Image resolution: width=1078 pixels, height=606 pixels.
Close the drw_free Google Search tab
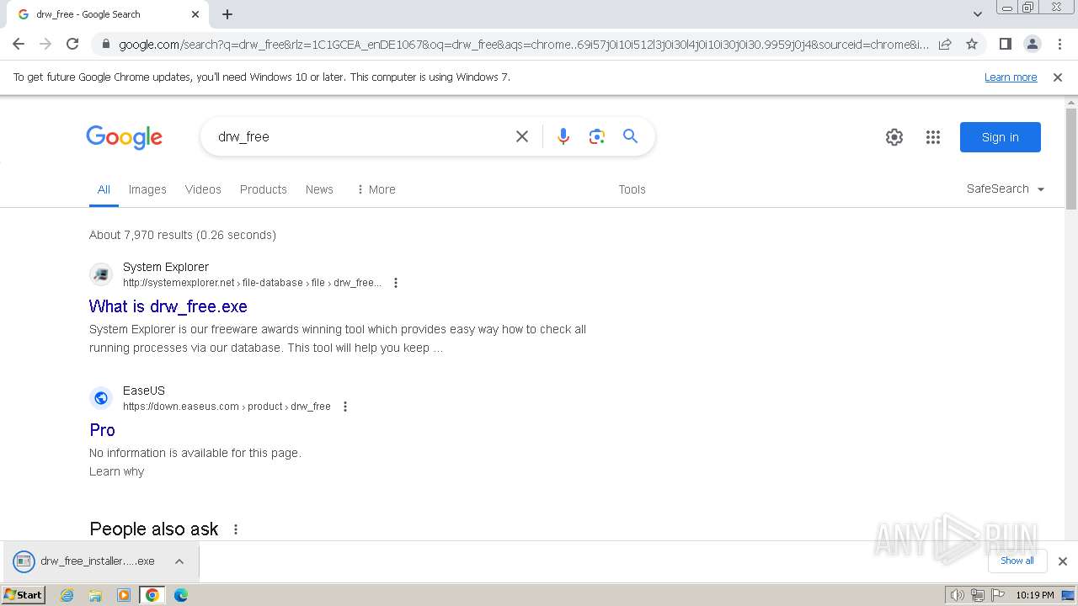pyautogui.click(x=195, y=14)
